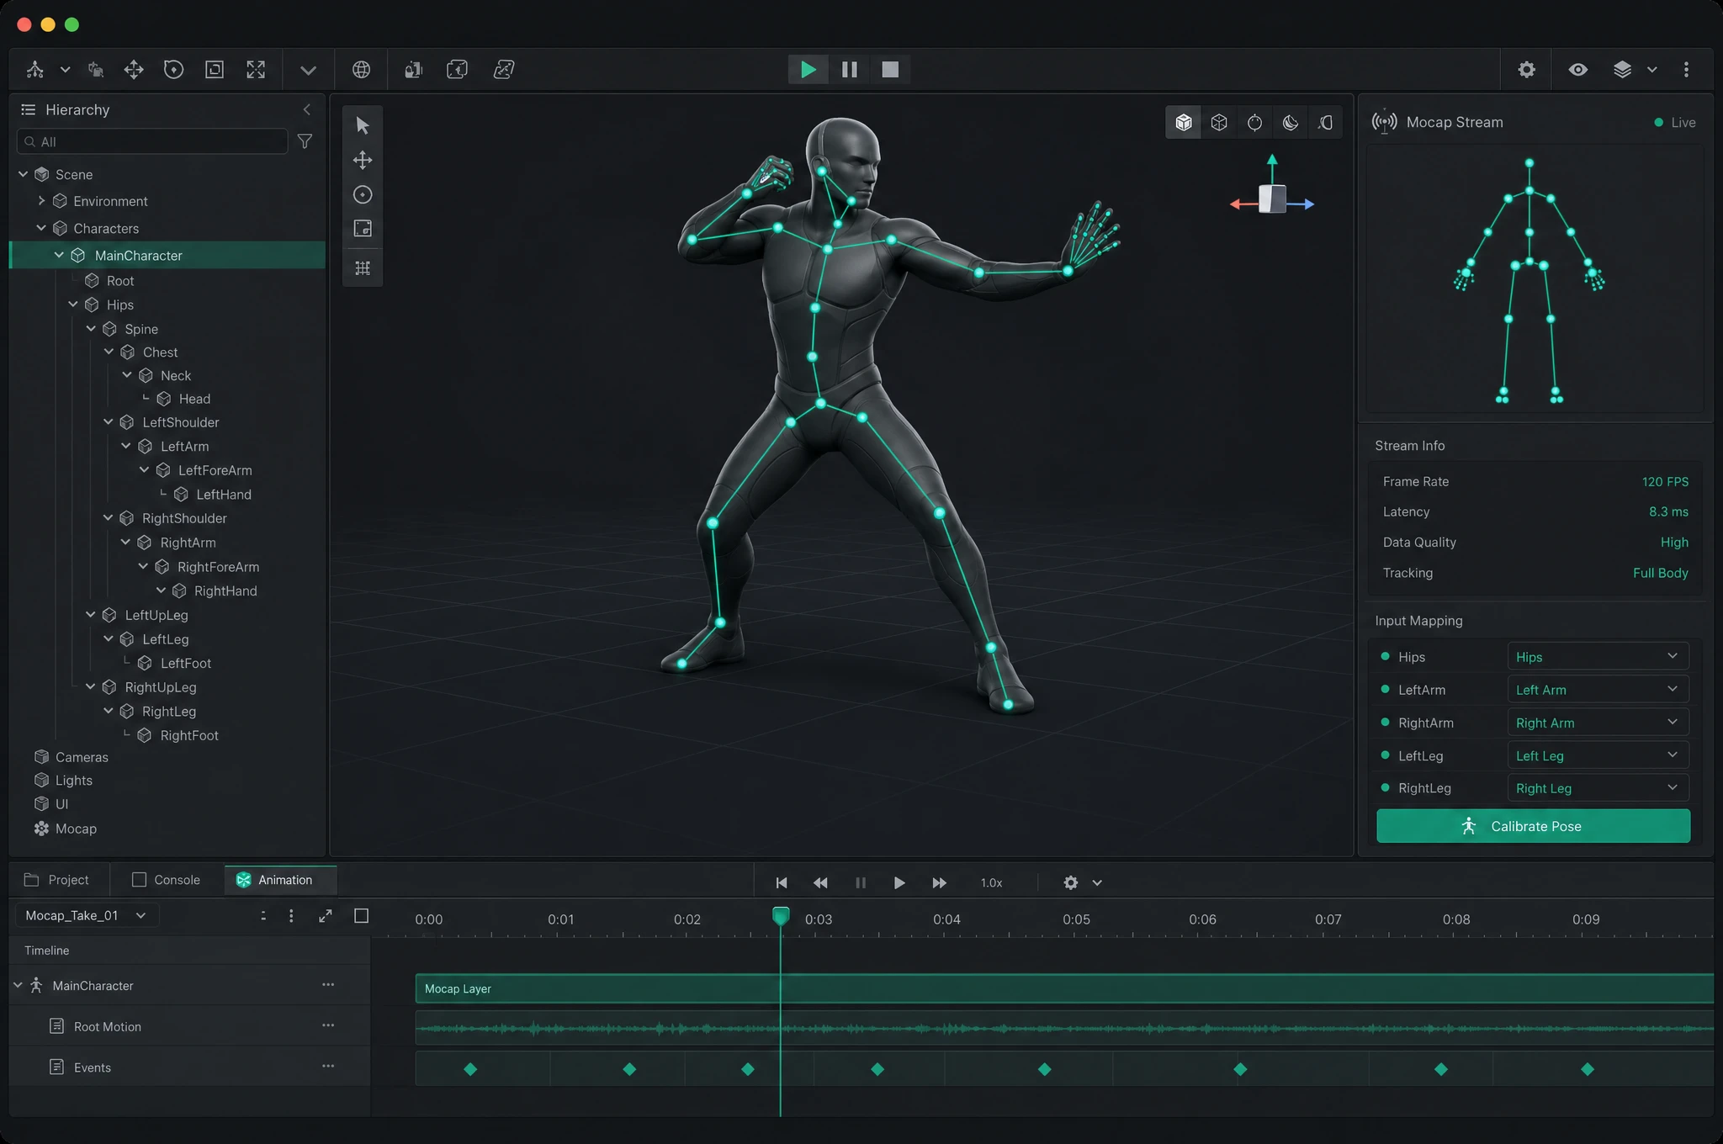Click the four-way move icon in top toolbar
Screen dimensions: 1723x1144
[134, 70]
